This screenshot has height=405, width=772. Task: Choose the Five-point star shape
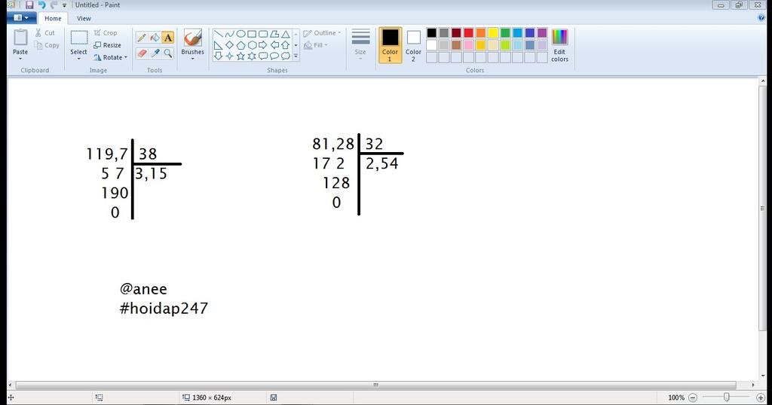tap(240, 56)
